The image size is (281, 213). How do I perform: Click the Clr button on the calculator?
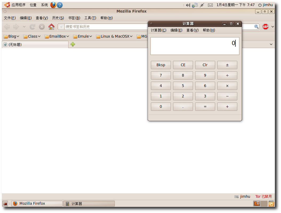[x=205, y=65]
